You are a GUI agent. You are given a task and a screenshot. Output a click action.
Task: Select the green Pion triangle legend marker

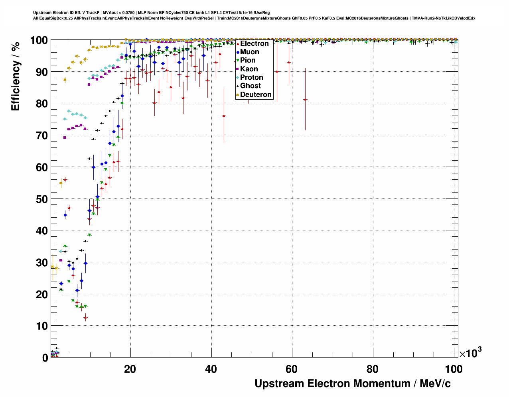pos(238,61)
